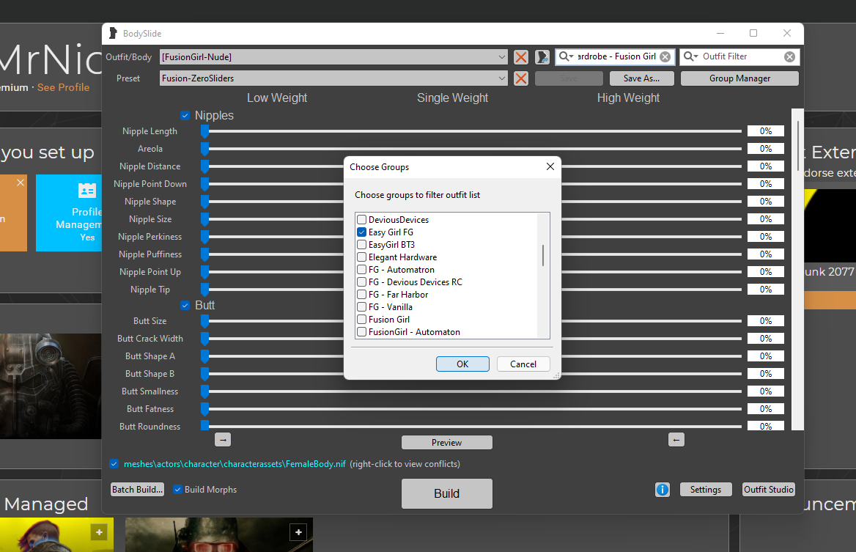Add the Fallout mod tile with plus icon
This screenshot has height=552, width=856.
tap(298, 531)
